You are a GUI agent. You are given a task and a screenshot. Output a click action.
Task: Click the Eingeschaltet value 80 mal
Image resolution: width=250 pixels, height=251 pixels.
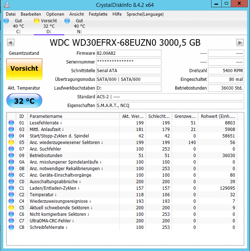point(226,79)
